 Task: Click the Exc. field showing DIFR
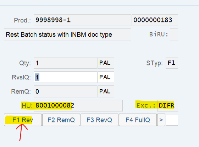click(167, 106)
